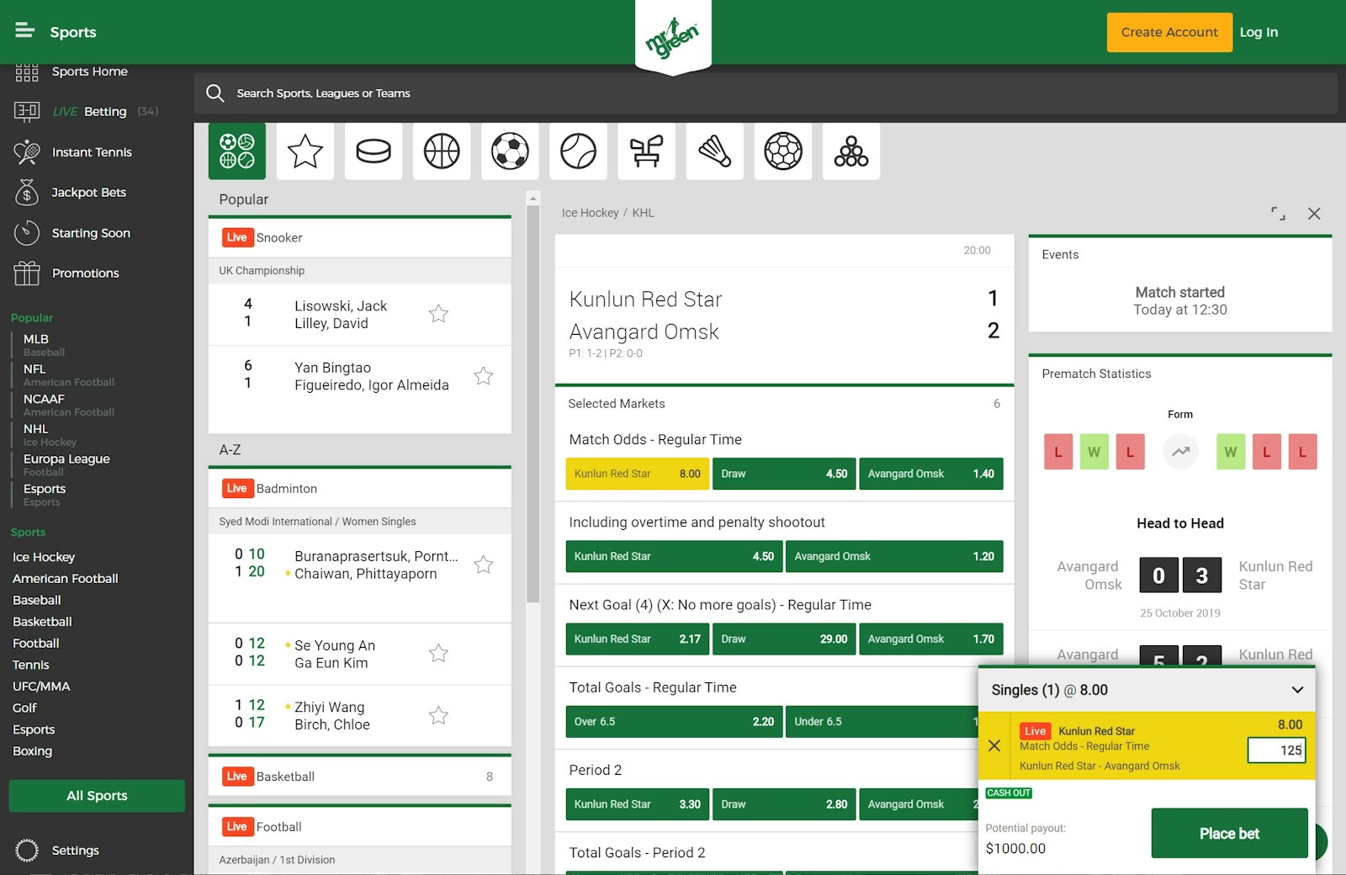Open the soccer sport category icon
1346x875 pixels.
(x=509, y=151)
